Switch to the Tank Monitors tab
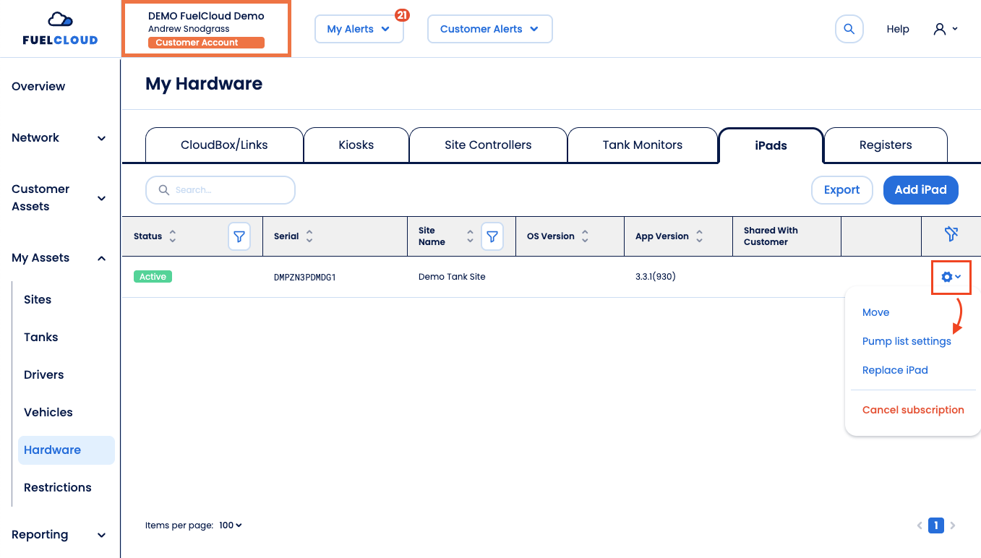The width and height of the screenshot is (981, 558). [x=642, y=145]
